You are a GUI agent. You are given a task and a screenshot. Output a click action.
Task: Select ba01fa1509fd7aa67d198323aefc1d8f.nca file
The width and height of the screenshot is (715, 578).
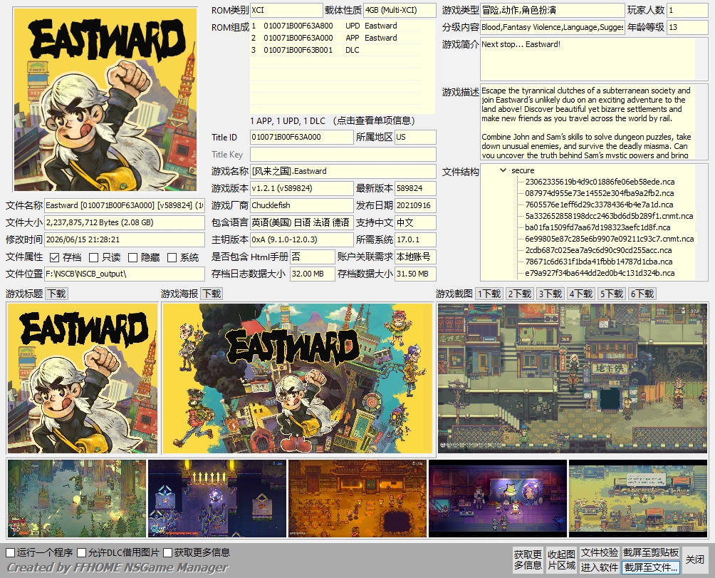coord(597,227)
